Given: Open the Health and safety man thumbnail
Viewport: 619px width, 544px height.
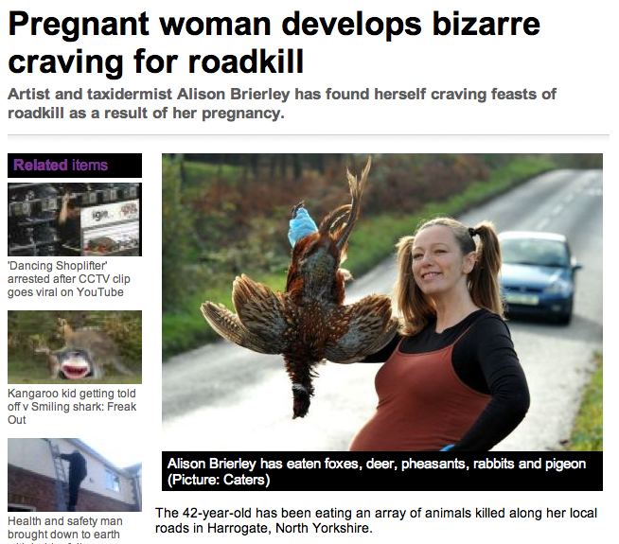Looking at the screenshot, I should (x=75, y=475).
